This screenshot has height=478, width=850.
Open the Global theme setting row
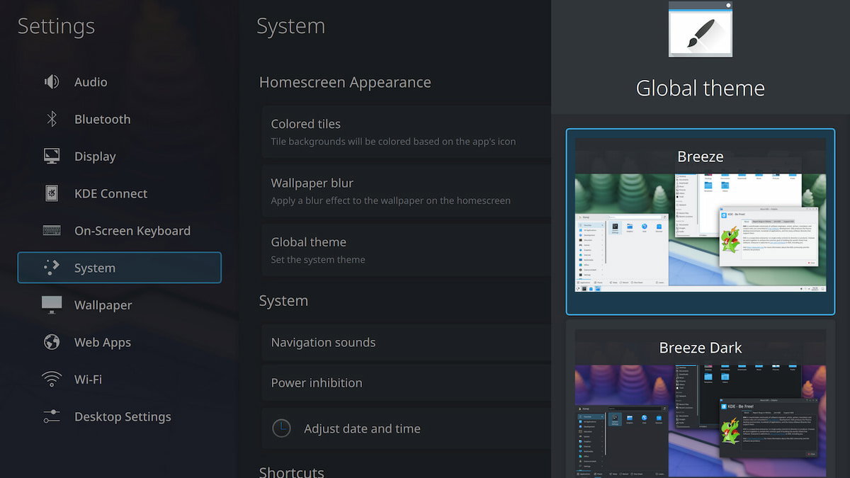tap(407, 250)
